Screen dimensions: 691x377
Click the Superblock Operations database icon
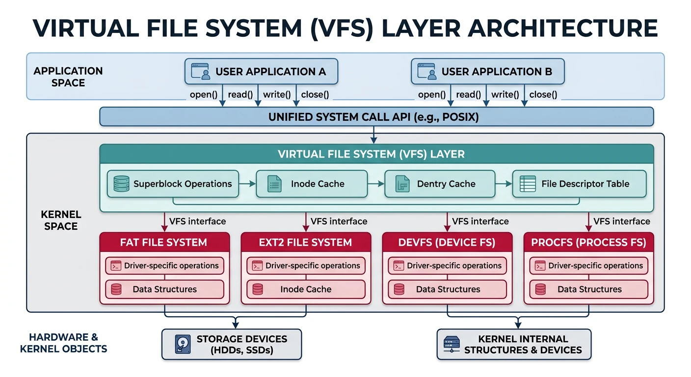coord(120,184)
